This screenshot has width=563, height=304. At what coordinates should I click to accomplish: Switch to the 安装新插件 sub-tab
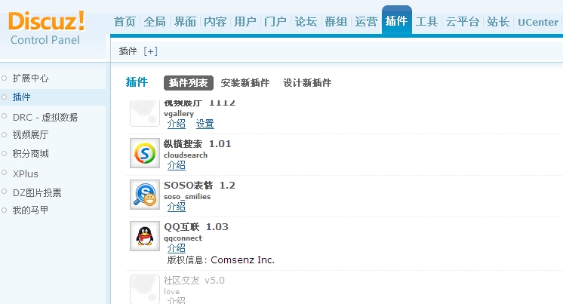tap(245, 83)
